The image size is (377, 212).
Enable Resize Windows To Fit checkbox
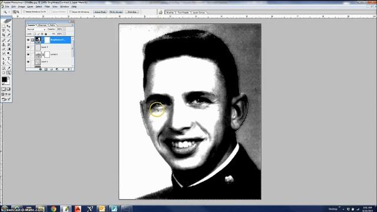coord(24,12)
